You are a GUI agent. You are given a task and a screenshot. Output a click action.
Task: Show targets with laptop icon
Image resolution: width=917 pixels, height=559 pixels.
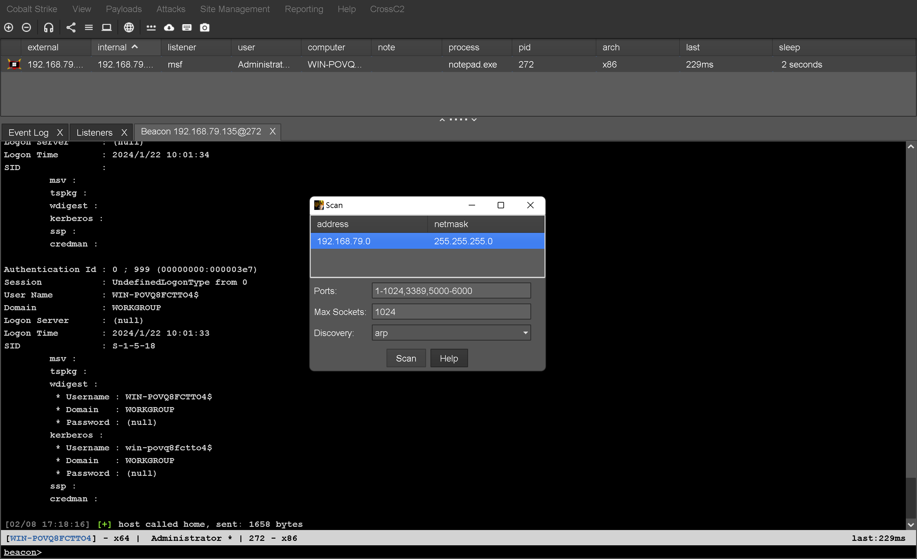click(106, 27)
